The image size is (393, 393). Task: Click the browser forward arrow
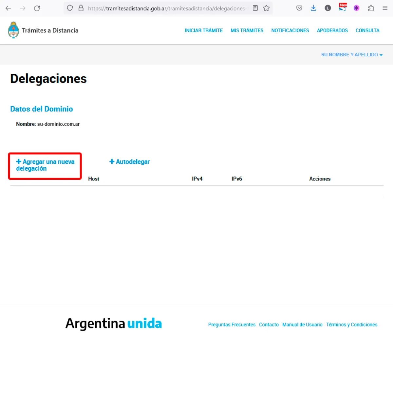click(x=23, y=8)
